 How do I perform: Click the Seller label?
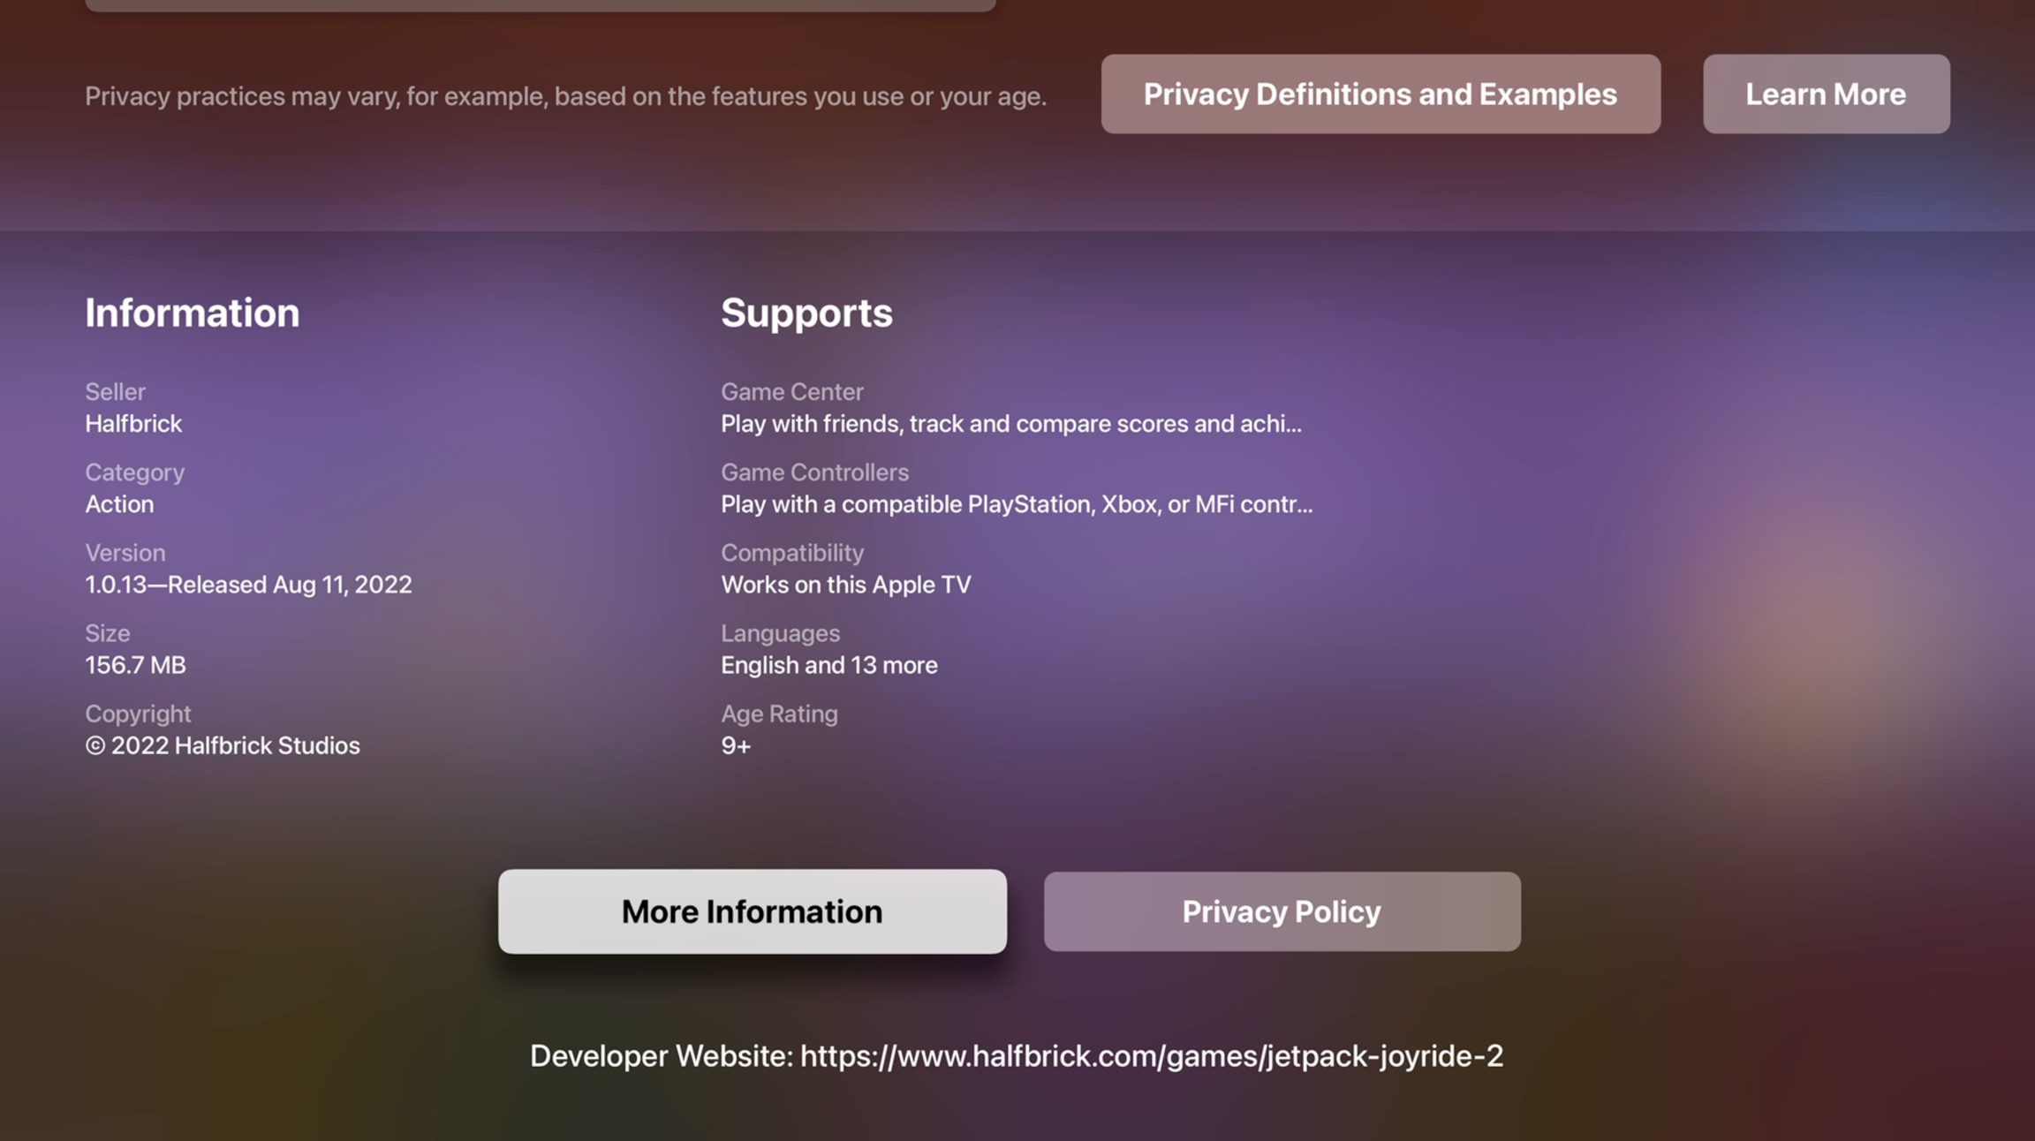pos(115,391)
